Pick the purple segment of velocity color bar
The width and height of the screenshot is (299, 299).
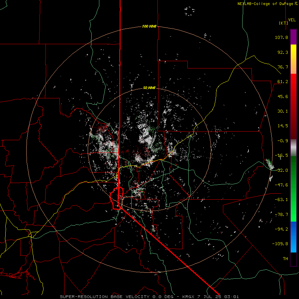[x=293, y=37]
